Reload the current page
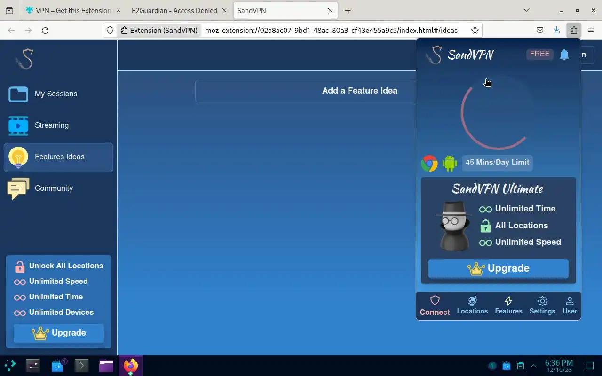 click(x=45, y=30)
